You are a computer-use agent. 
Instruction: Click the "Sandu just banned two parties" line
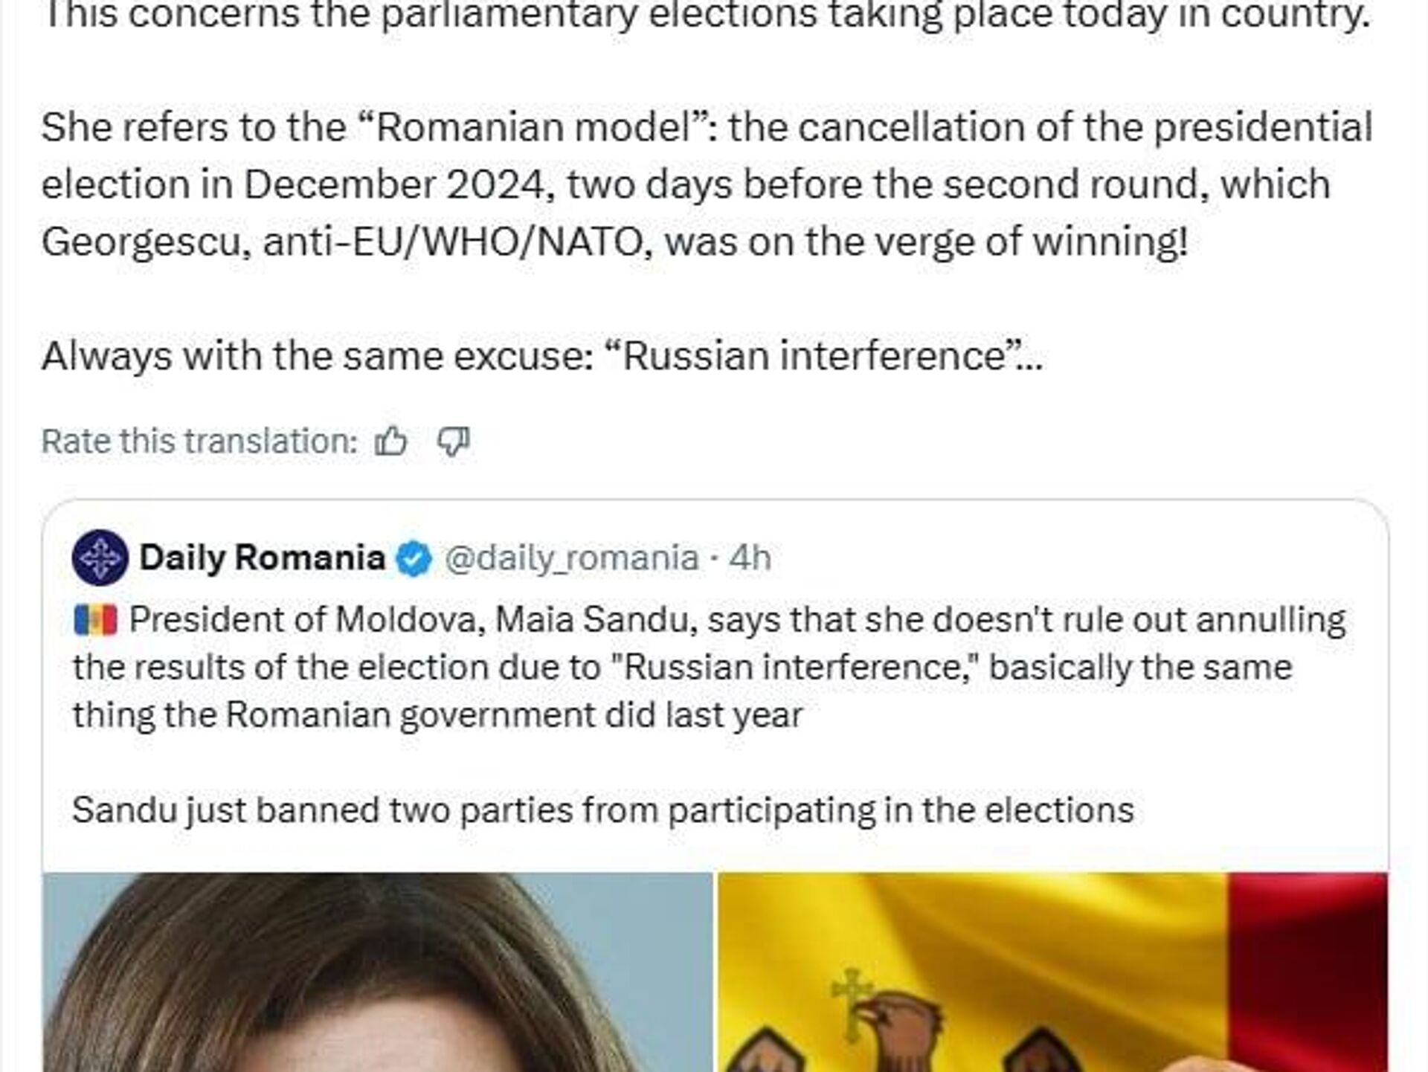pyautogui.click(x=602, y=810)
